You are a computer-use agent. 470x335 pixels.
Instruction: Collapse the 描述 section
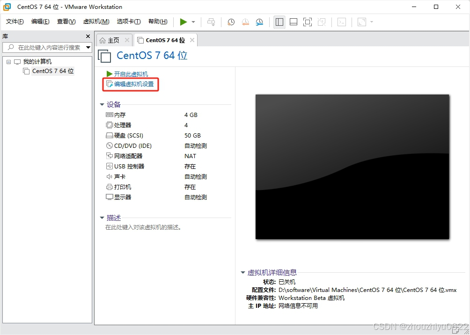102,218
